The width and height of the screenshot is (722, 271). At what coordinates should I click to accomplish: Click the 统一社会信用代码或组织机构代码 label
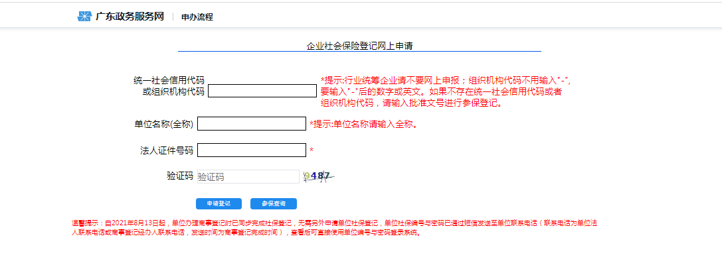tap(169, 86)
